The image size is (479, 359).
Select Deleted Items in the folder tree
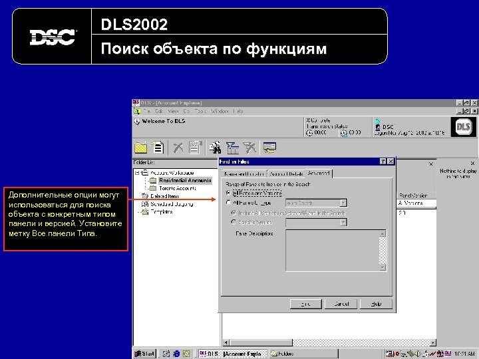165,196
